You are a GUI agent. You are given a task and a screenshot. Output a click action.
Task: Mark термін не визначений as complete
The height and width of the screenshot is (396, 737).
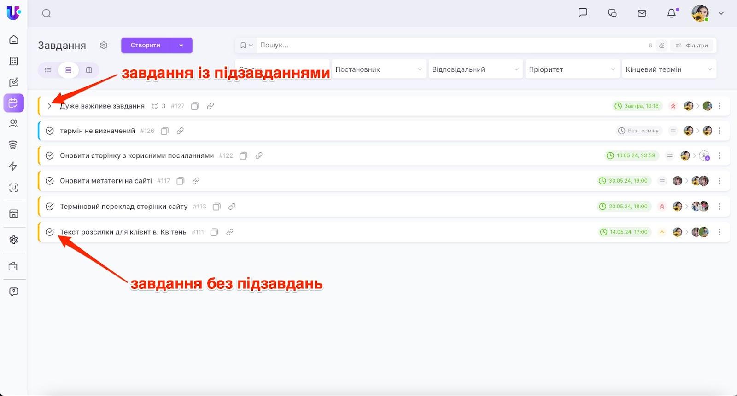(50, 131)
